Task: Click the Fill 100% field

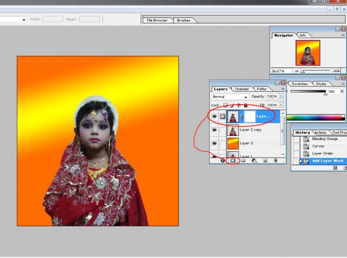Action: pyautogui.click(x=273, y=105)
